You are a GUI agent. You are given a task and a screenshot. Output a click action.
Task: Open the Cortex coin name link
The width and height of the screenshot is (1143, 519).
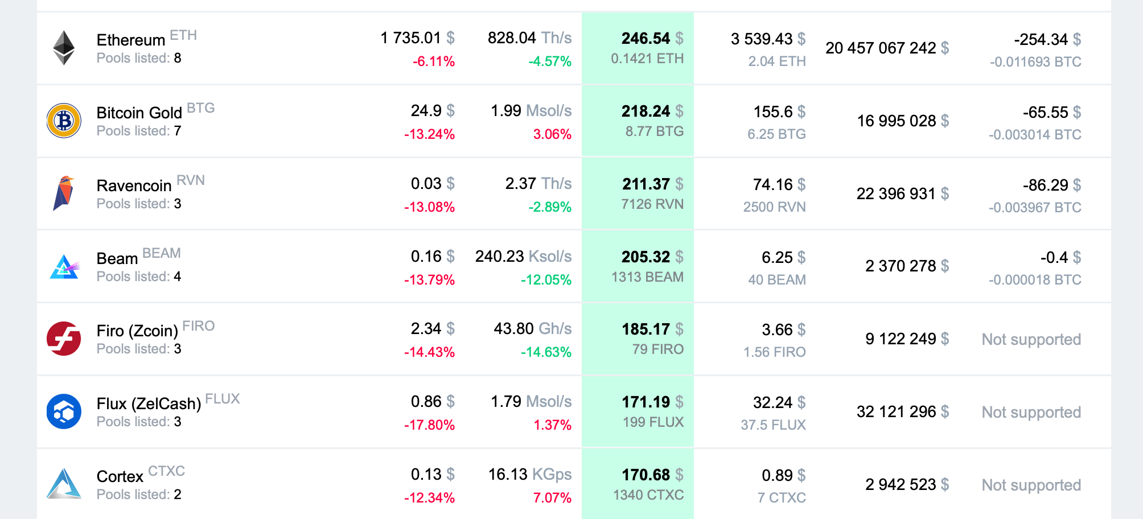pos(120,476)
